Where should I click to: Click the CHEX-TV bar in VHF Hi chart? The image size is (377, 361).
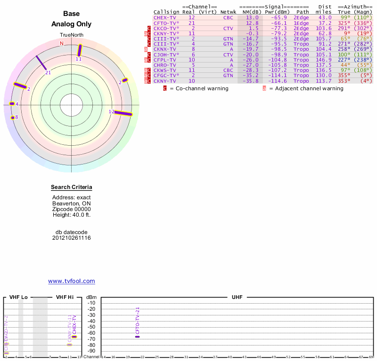[x=74, y=337]
